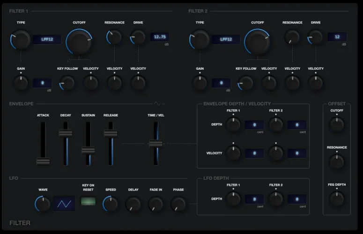Screen dimensions: 363x234
Task: Click LFO Depth Filter 2 cent value
Action: (297, 199)
